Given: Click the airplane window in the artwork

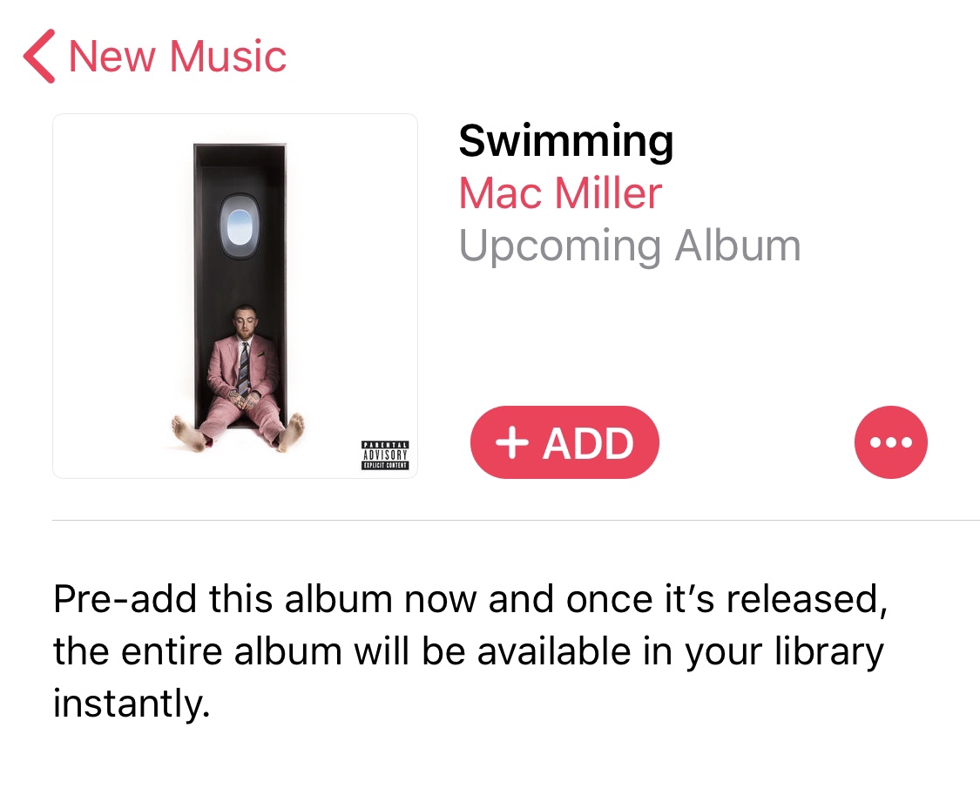Looking at the screenshot, I should tap(240, 226).
